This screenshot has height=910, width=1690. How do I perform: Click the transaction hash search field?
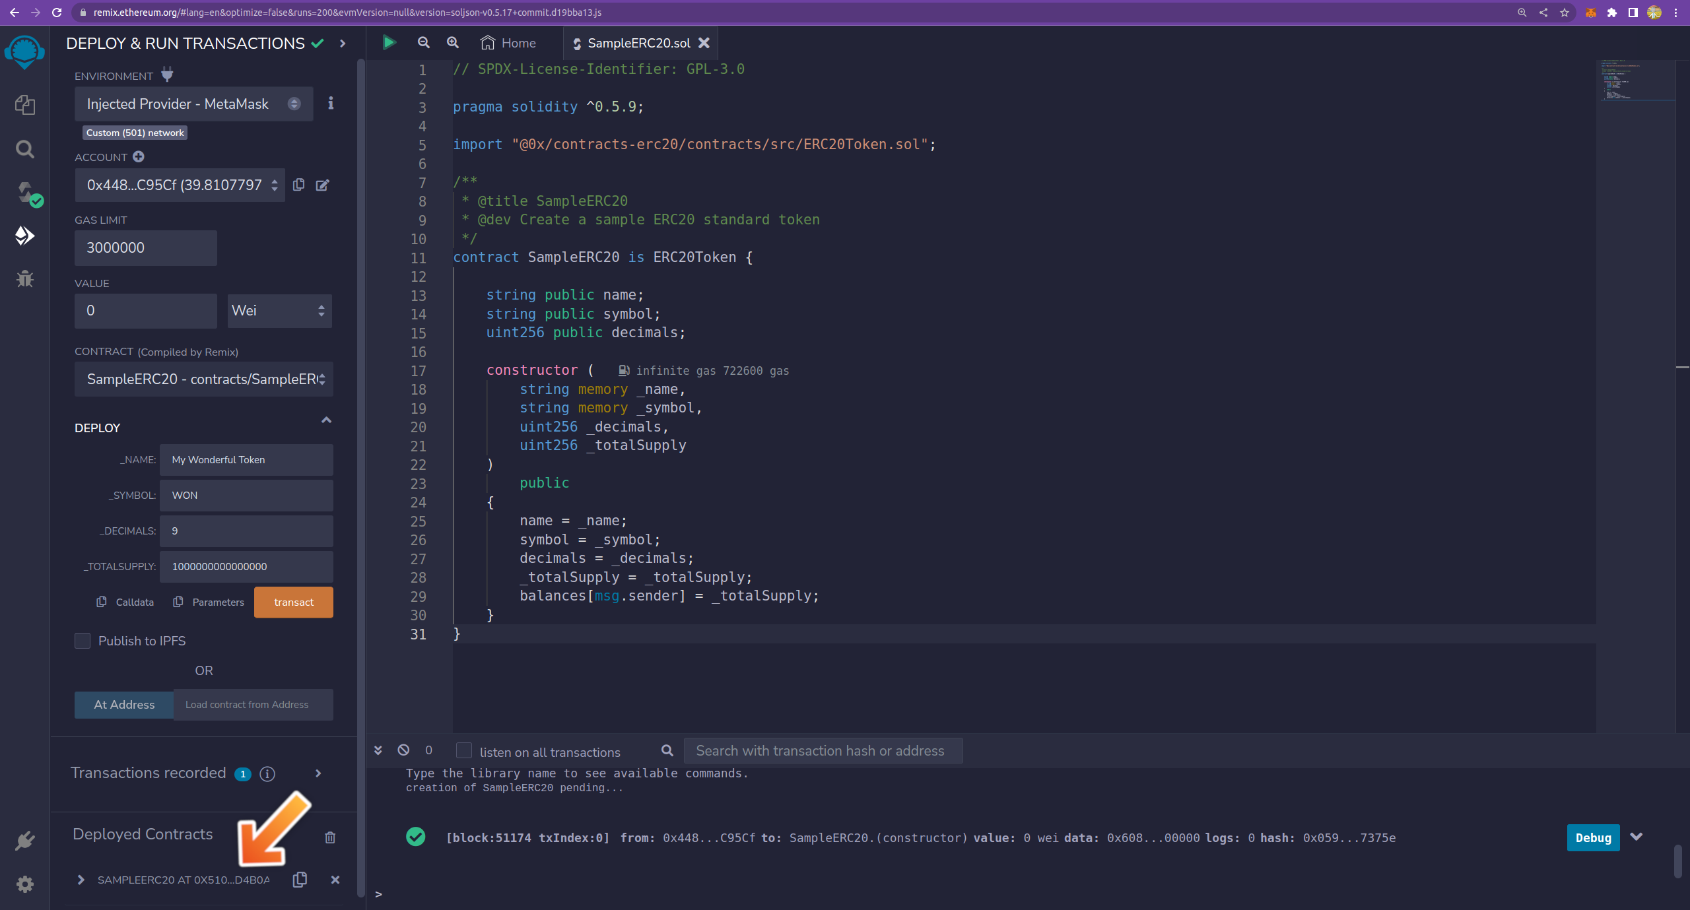823,751
